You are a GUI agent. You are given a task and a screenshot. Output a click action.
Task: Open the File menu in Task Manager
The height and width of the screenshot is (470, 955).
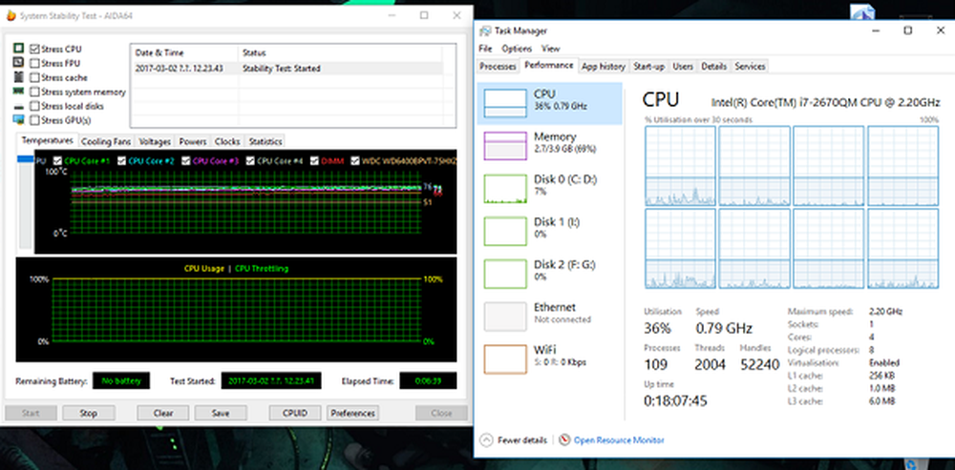(485, 49)
